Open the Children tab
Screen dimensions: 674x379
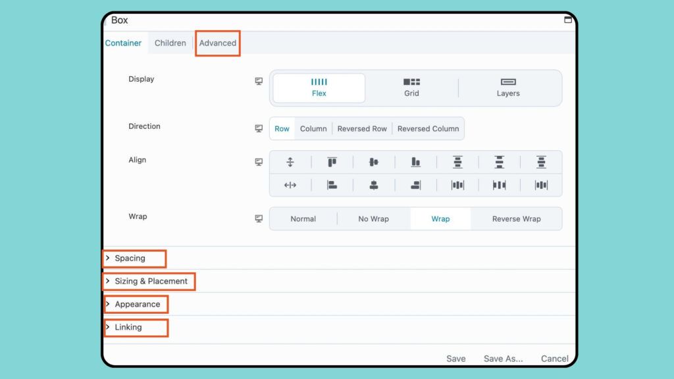[170, 43]
